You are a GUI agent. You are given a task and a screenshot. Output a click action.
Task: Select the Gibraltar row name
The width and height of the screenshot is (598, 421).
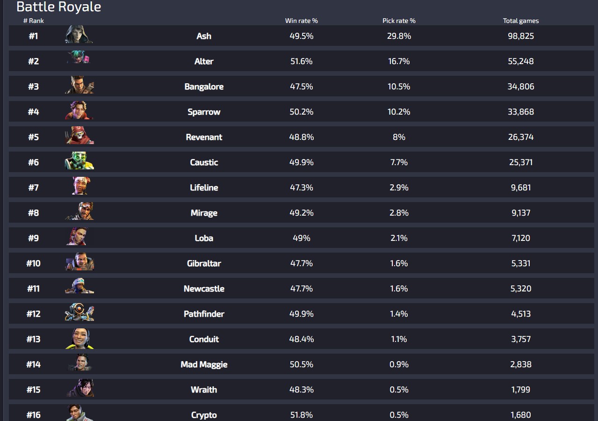(x=204, y=263)
